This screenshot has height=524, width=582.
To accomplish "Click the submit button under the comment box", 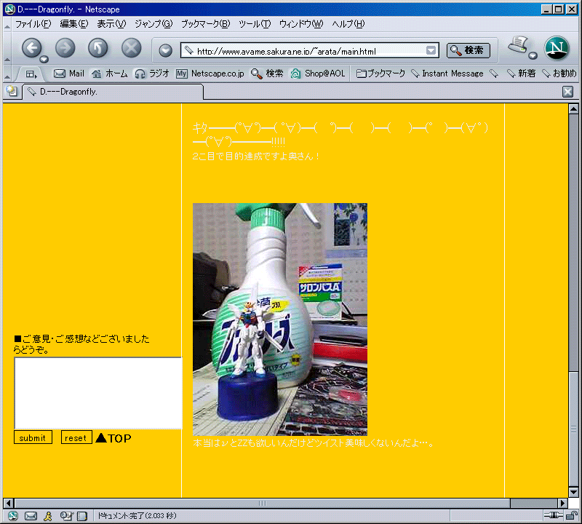I will 33,437.
